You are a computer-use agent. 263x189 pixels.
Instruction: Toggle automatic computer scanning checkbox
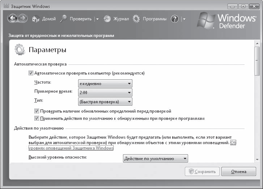(x=31, y=73)
